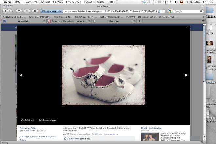The width and height of the screenshot is (216, 144).
Task: Open a new tab with plus button
Action: [140, 21]
